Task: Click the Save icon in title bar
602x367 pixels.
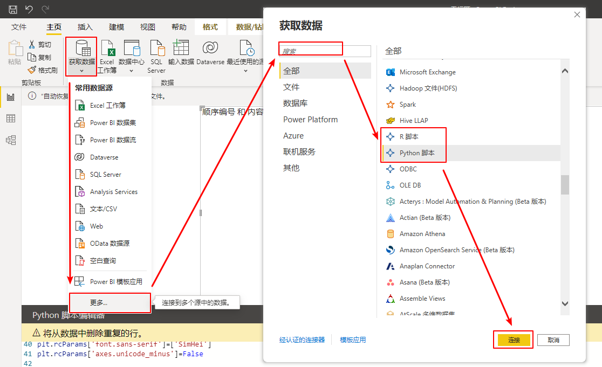Action: pyautogui.click(x=13, y=9)
